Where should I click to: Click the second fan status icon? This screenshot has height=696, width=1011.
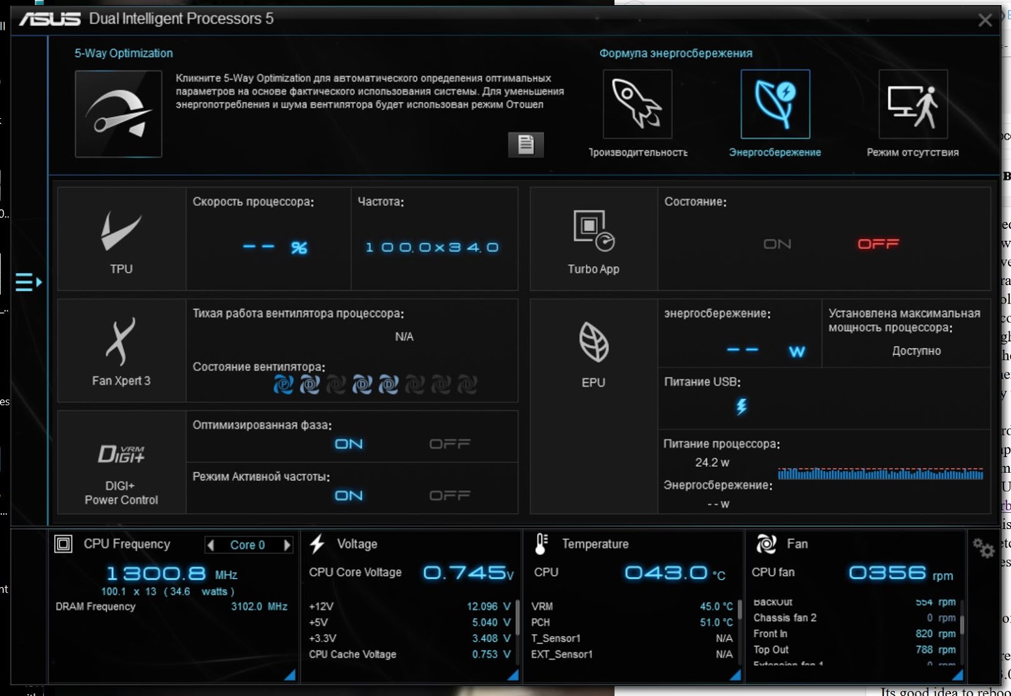310,384
